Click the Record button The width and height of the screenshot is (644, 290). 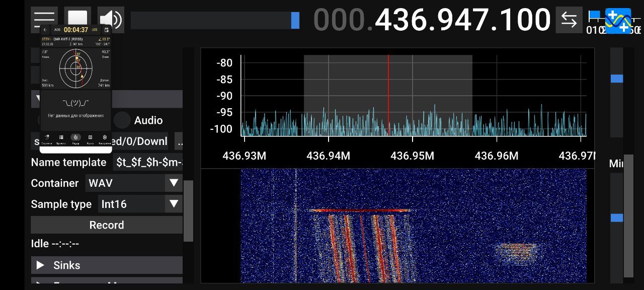pos(107,225)
